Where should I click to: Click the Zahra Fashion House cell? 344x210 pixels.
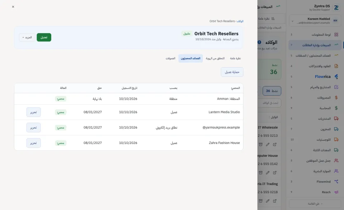tap(224, 143)
